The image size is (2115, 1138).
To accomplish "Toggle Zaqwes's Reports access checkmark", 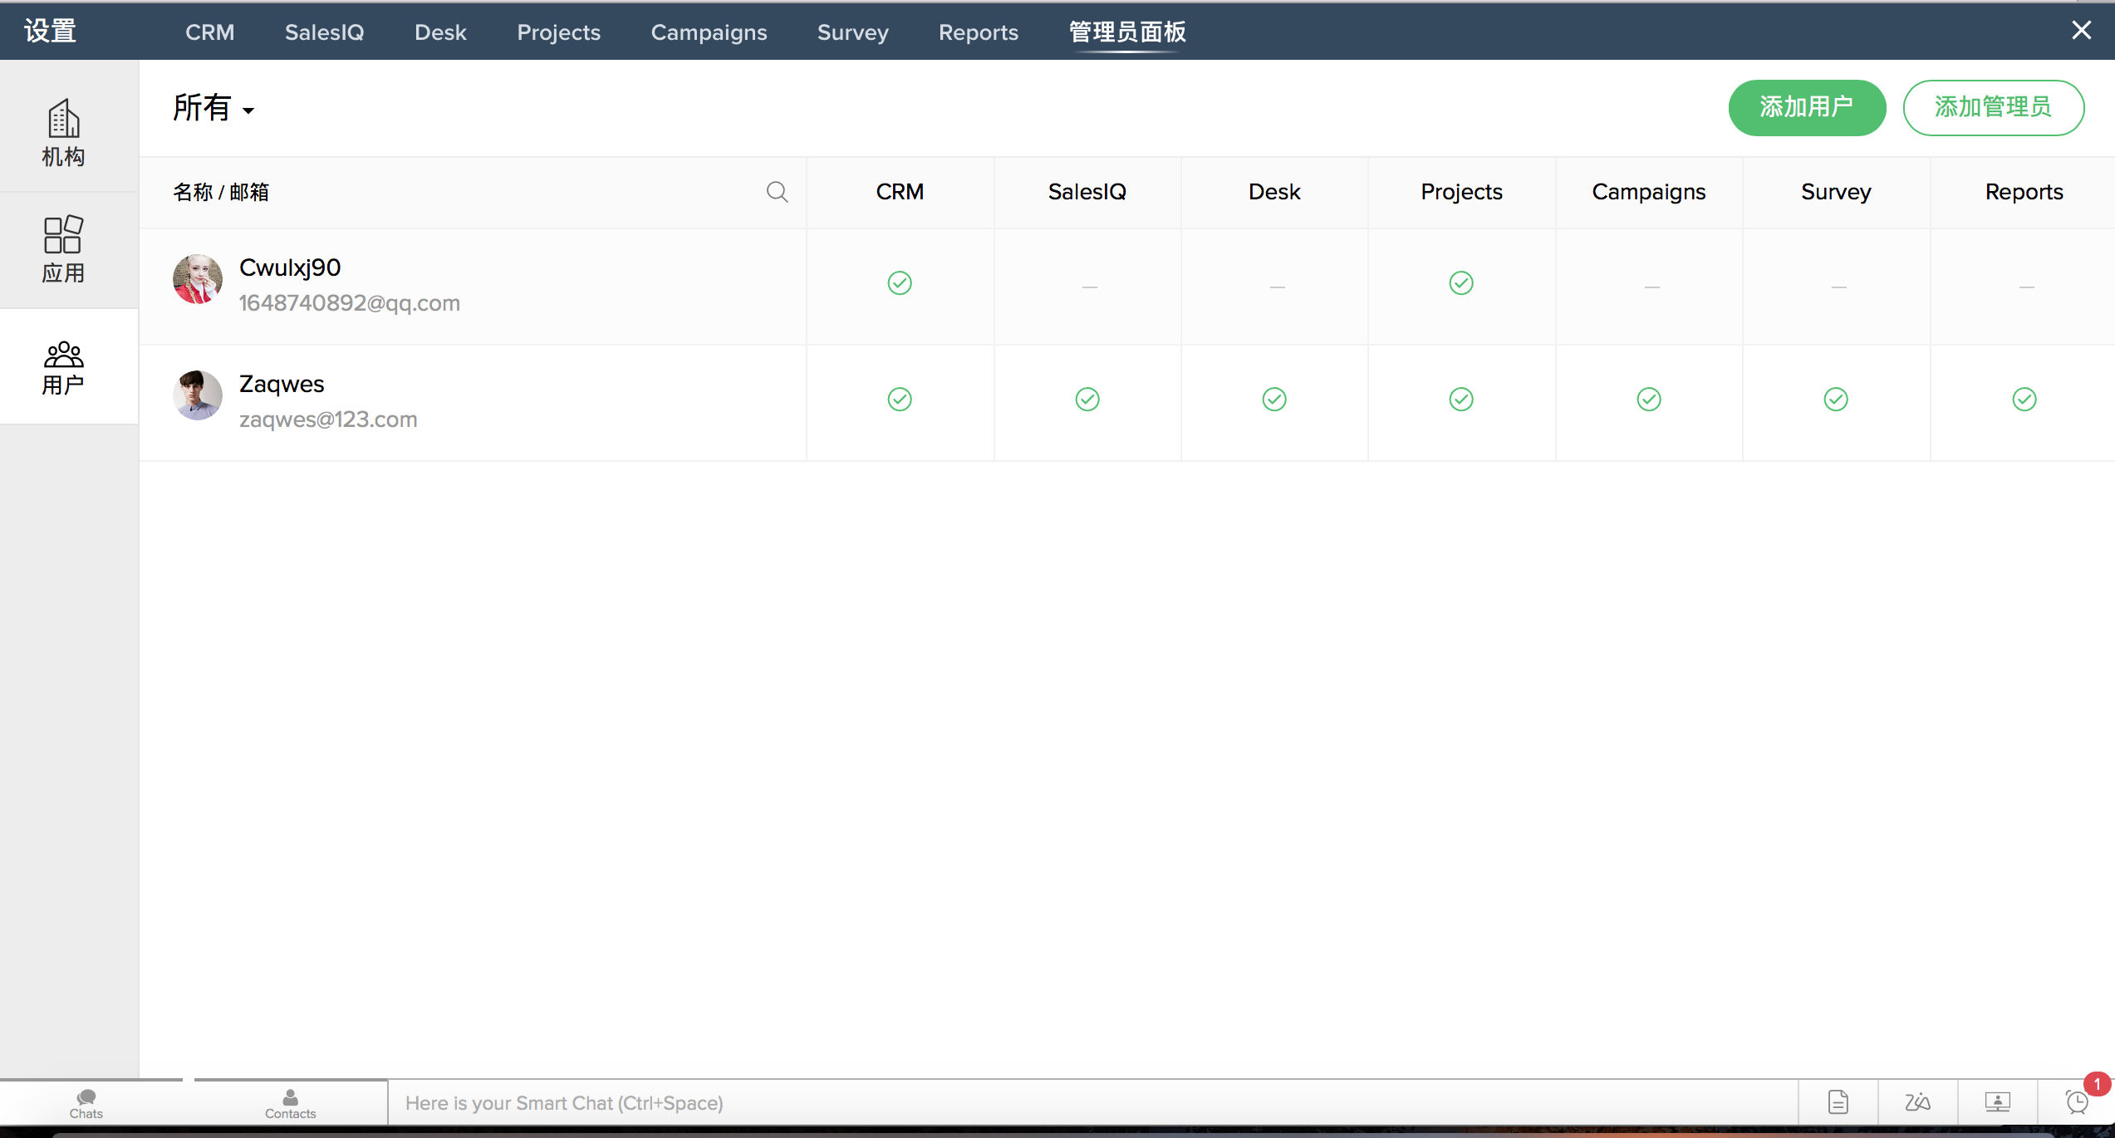I will pyautogui.click(x=2024, y=400).
